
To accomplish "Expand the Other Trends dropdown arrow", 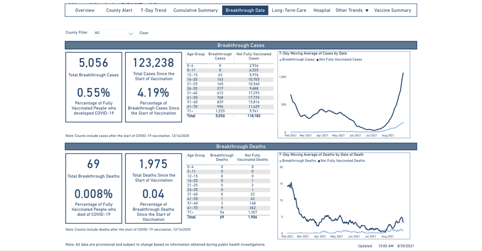I will (367, 11).
